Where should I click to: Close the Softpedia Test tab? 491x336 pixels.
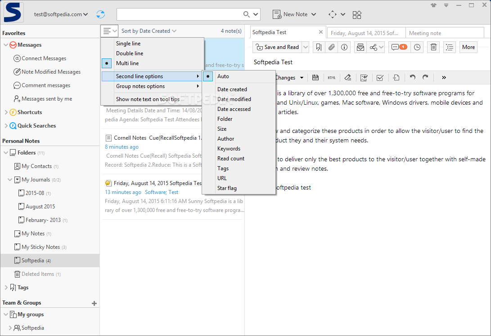point(320,32)
